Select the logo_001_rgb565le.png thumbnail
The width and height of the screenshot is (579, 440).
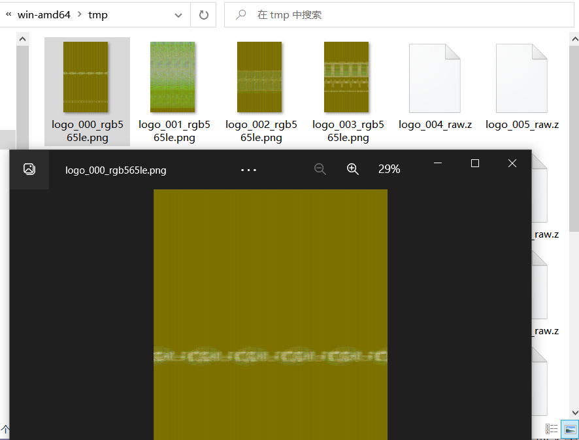click(x=173, y=77)
